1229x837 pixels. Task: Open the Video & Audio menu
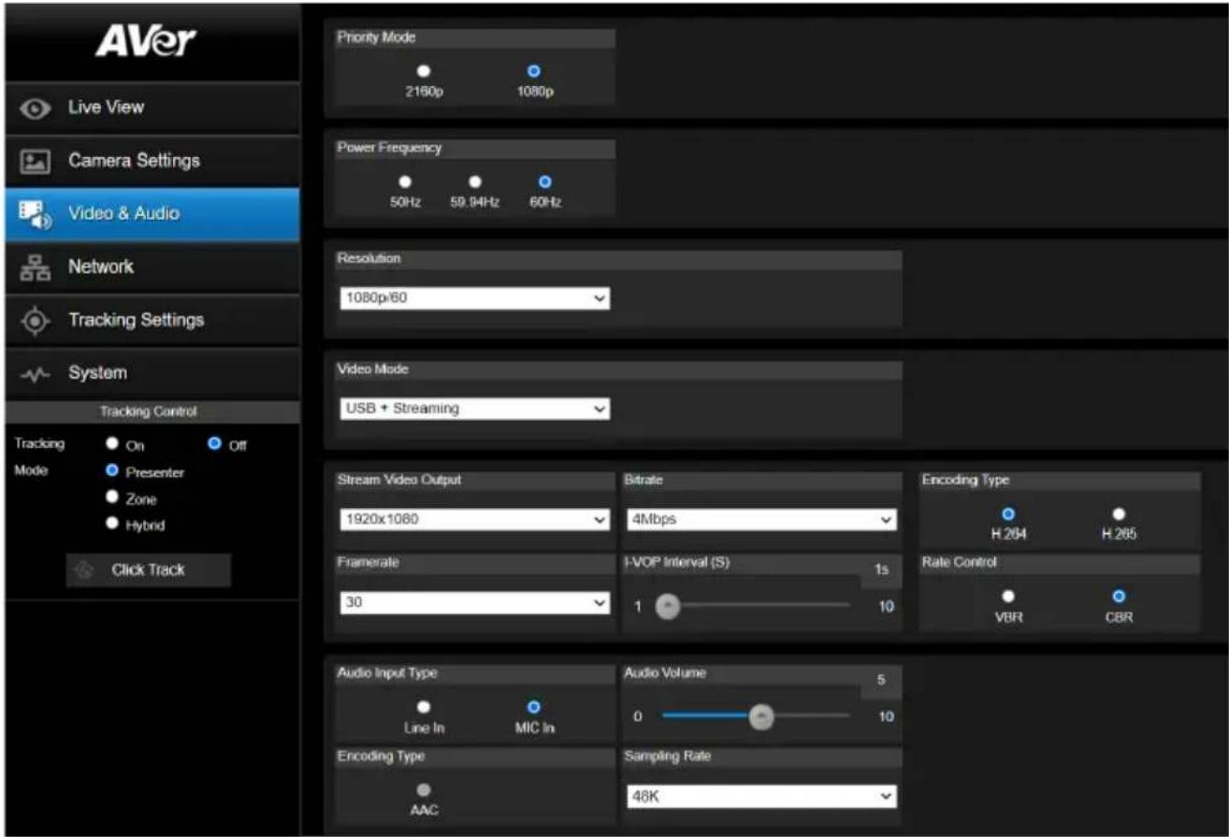pos(151,214)
